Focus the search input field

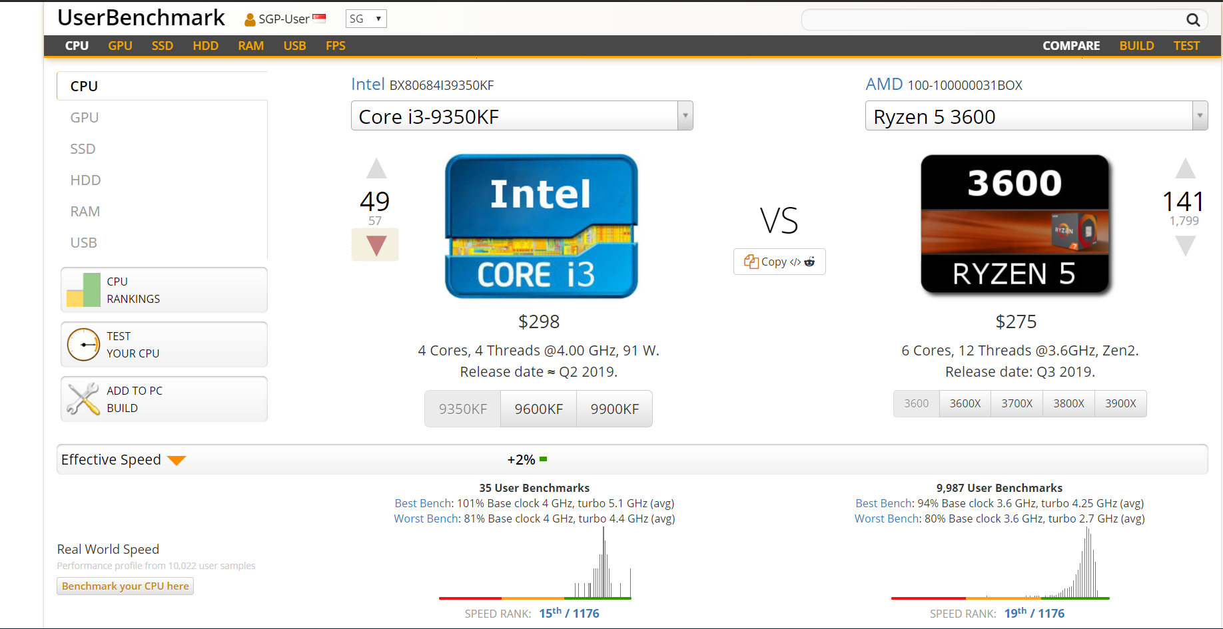[x=993, y=20]
